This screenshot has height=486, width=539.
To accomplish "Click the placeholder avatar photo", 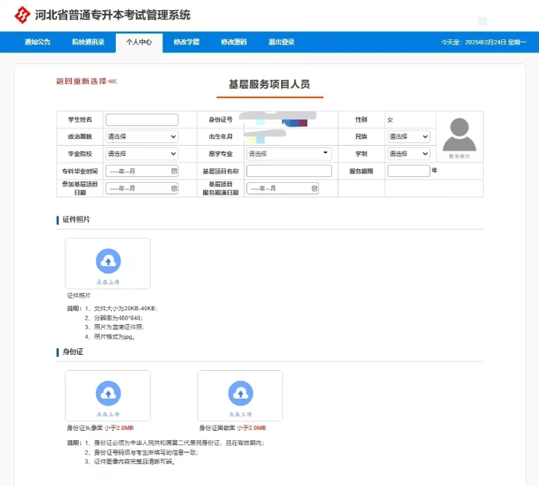I will pyautogui.click(x=459, y=135).
